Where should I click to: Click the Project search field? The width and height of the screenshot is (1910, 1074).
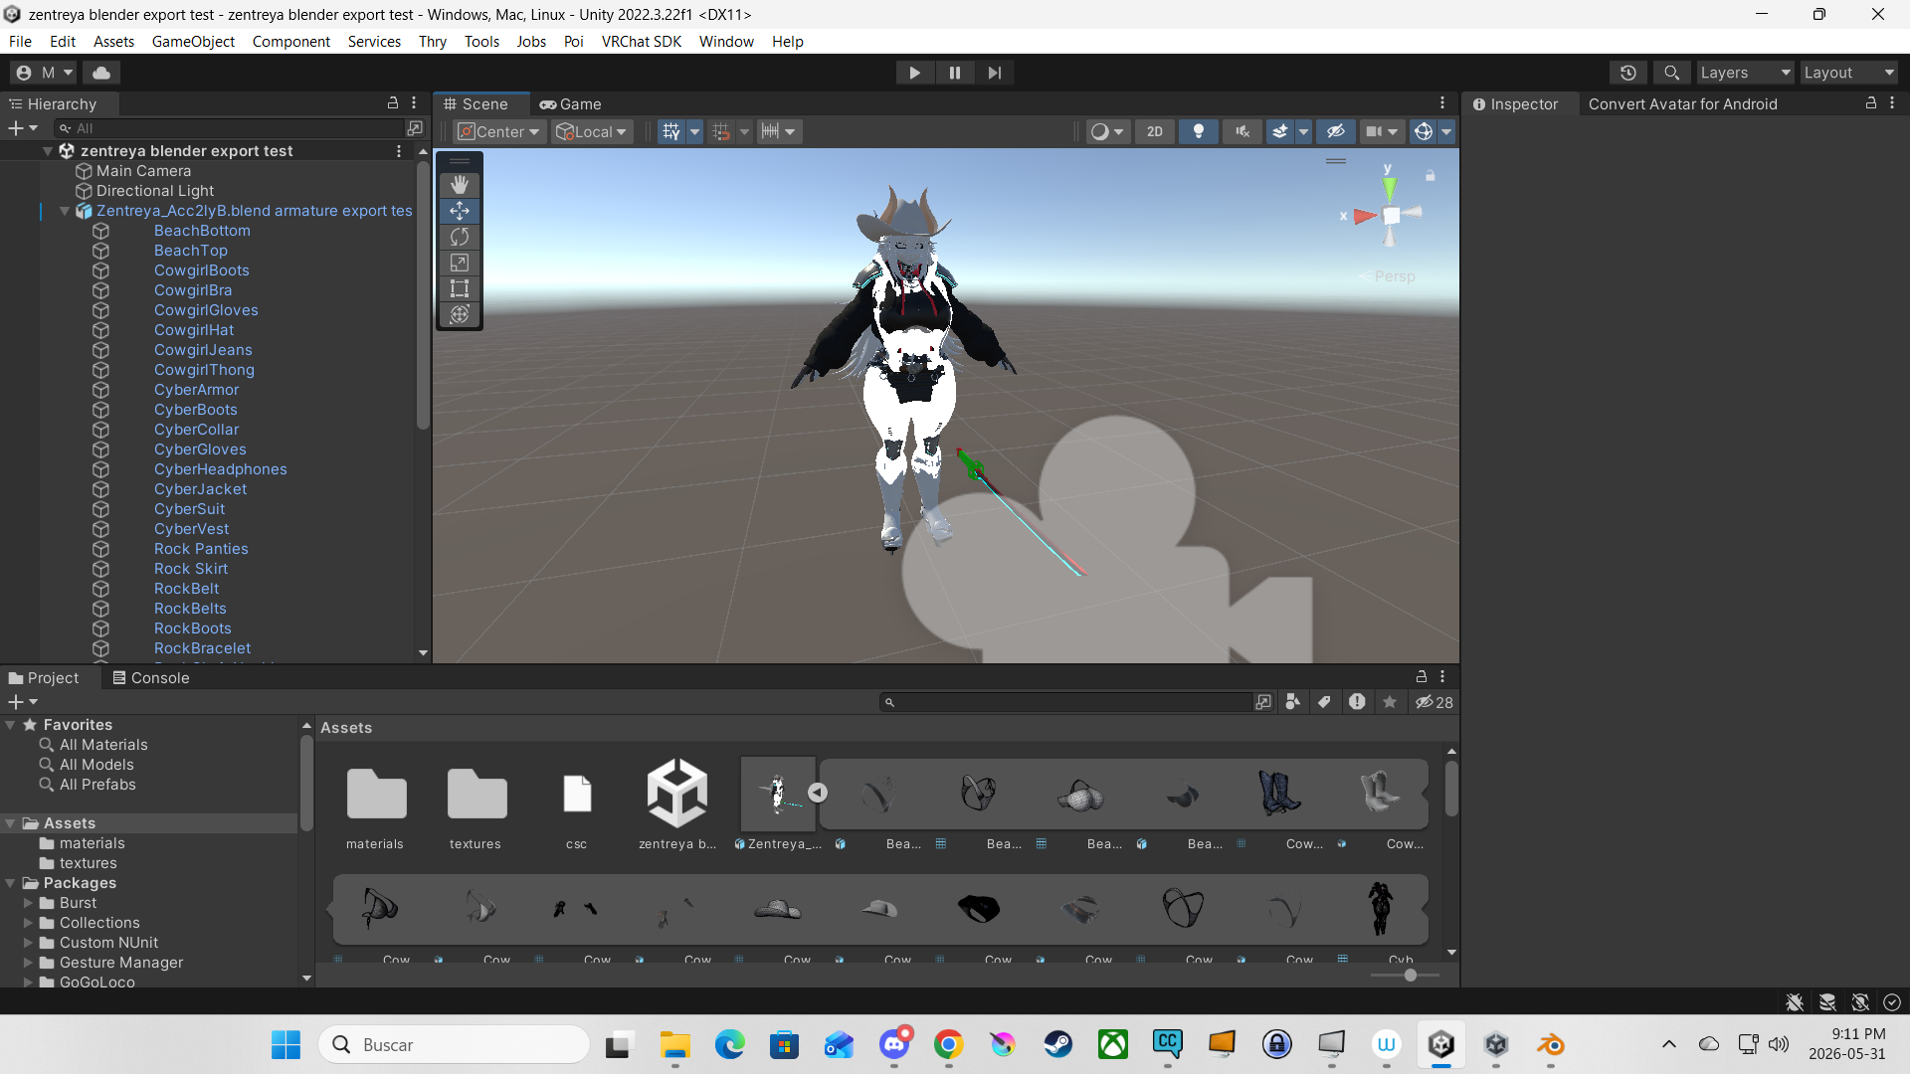pos(1064,702)
